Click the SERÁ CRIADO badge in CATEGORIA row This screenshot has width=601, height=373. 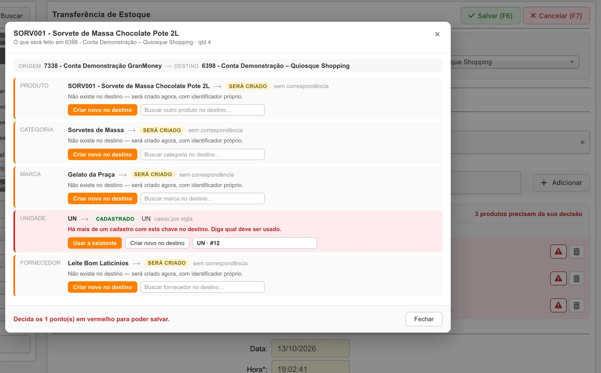pos(162,130)
